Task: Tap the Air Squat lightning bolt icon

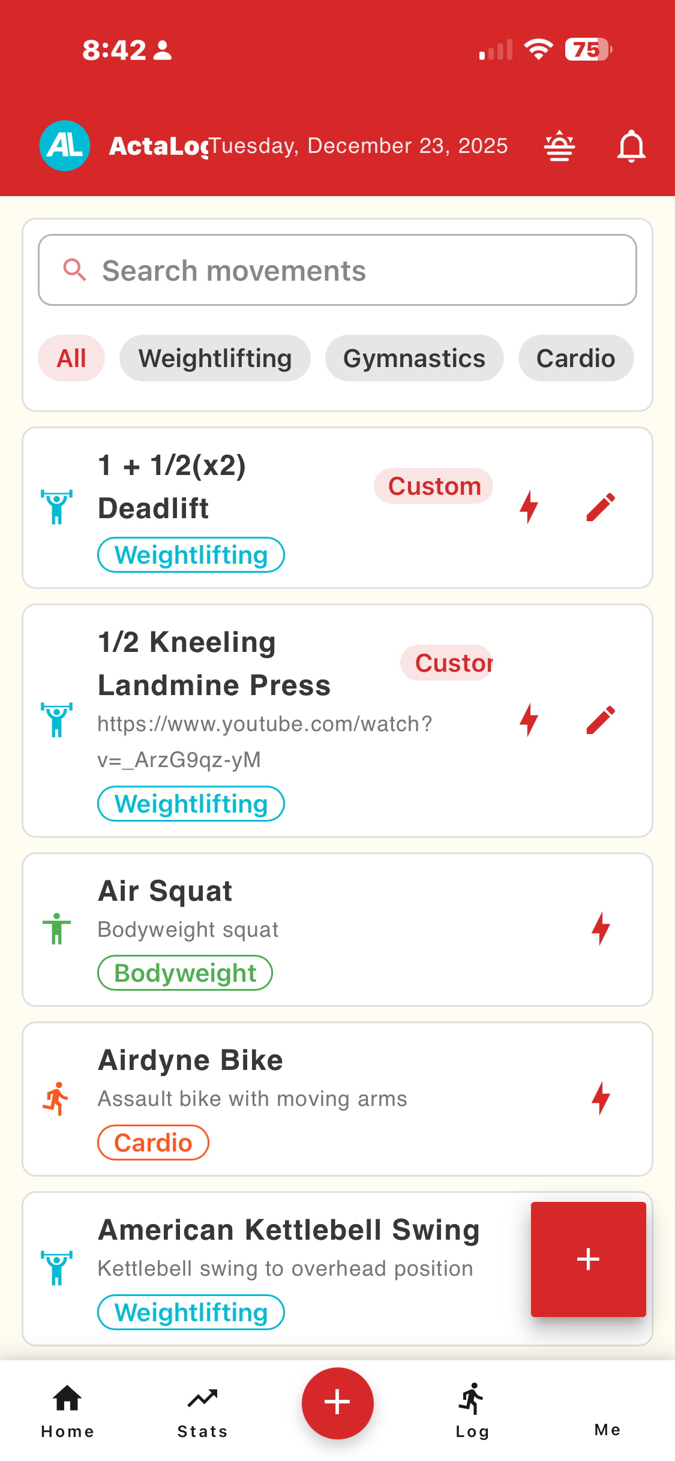Action: [601, 929]
